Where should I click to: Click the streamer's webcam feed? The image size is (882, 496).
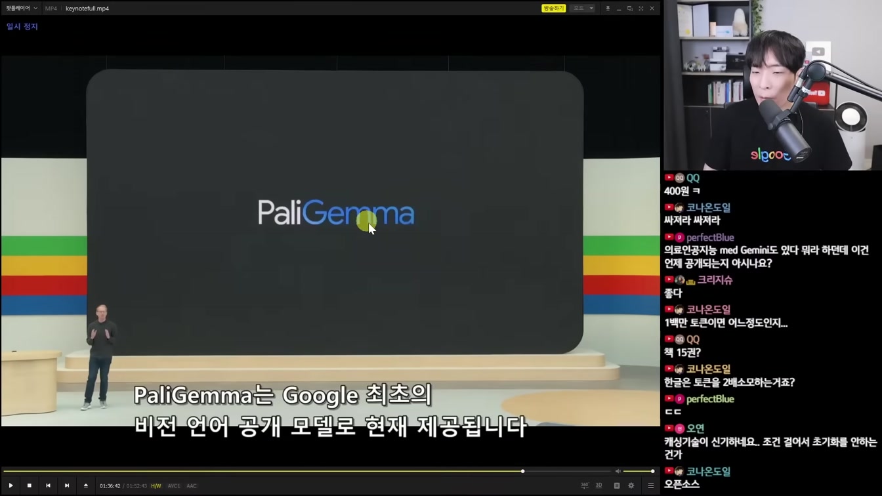click(x=772, y=85)
